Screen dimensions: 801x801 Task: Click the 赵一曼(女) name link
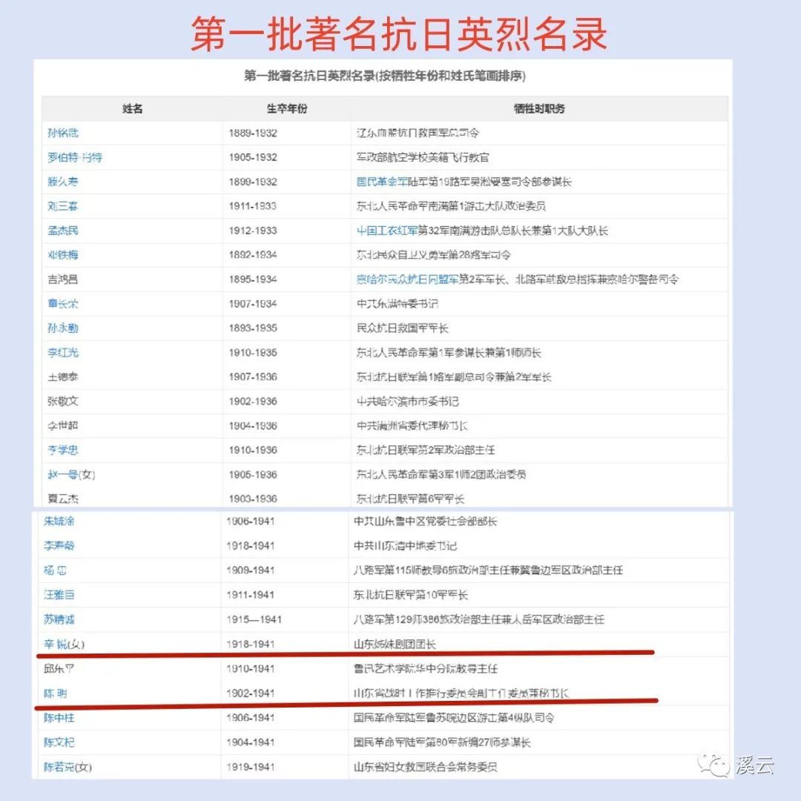click(71, 475)
